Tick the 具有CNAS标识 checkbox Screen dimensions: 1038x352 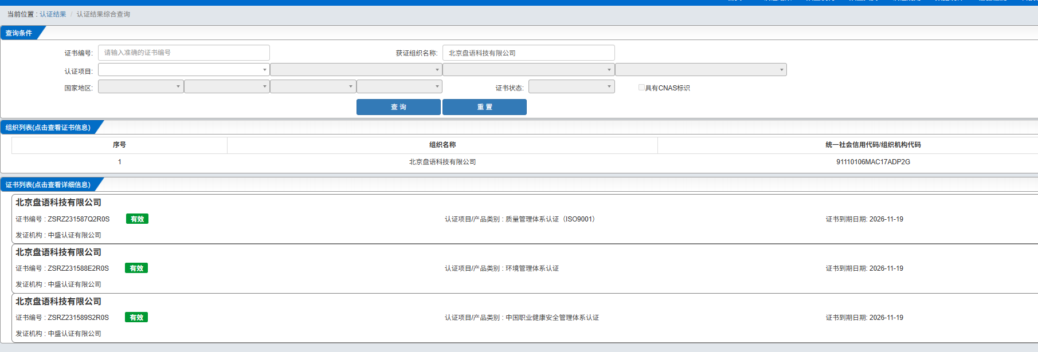[x=641, y=88]
